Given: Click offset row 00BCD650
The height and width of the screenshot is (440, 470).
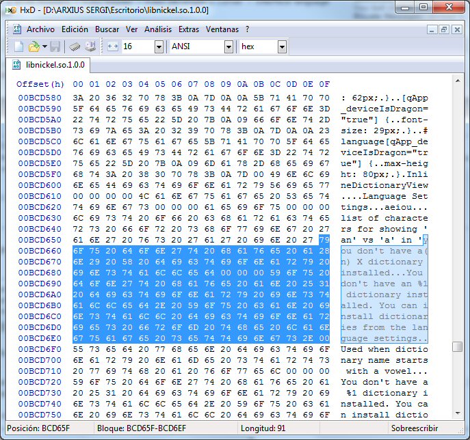Looking at the screenshot, I should point(40,240).
